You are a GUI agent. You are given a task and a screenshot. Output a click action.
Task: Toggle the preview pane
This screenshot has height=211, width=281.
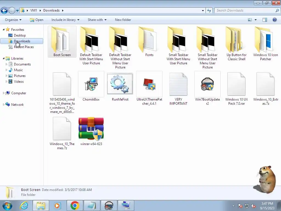pos(265,20)
